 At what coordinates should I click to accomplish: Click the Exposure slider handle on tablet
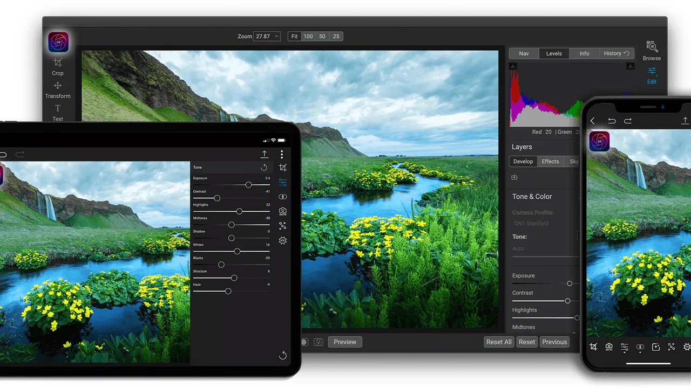point(248,185)
